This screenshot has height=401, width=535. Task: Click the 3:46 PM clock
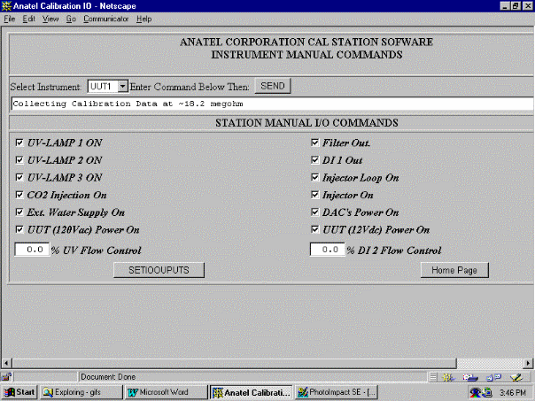(x=513, y=392)
